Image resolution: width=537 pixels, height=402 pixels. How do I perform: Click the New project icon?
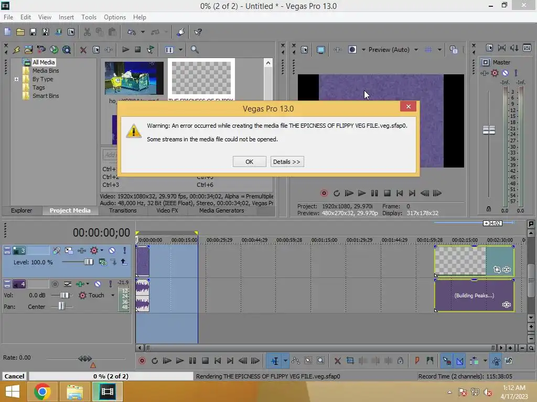[x=7, y=32]
